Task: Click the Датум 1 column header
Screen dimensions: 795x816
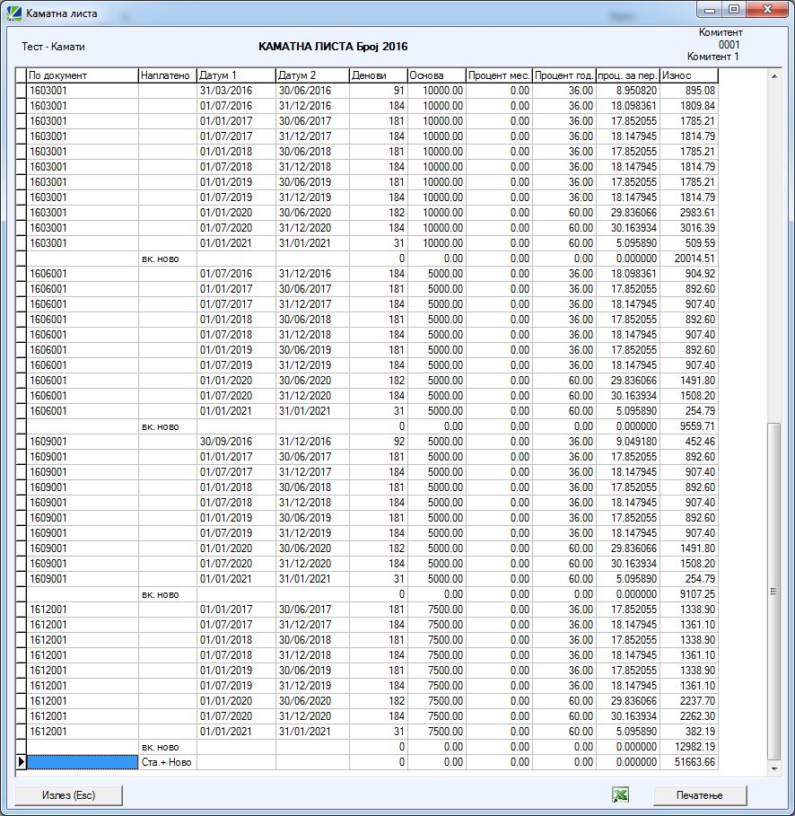Action: click(x=236, y=75)
